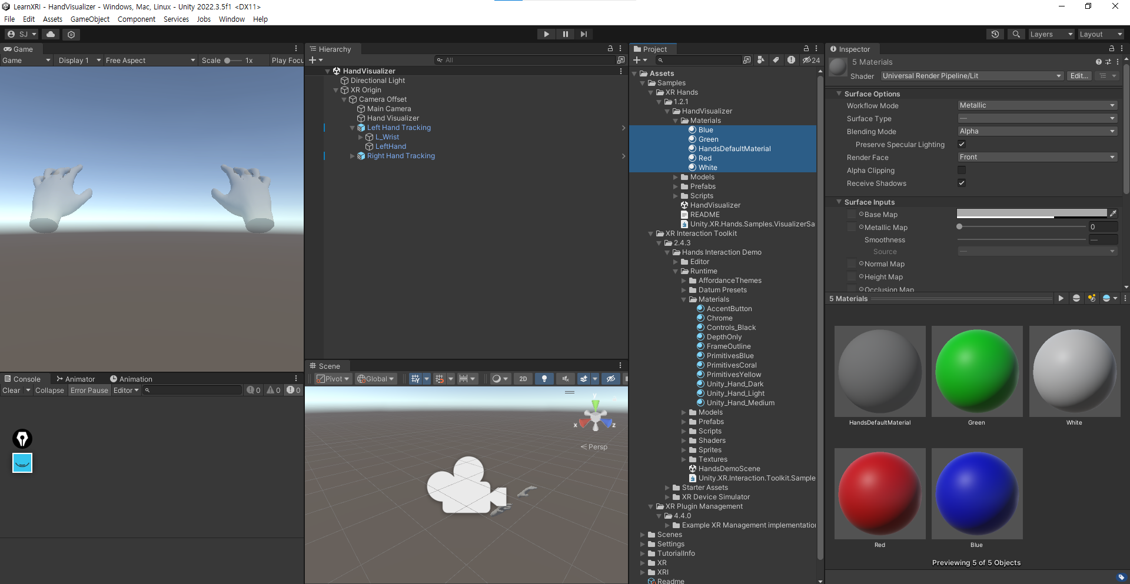Open the Component menu

point(137,19)
